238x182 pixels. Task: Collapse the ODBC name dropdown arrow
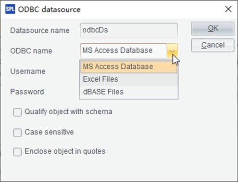point(172,51)
